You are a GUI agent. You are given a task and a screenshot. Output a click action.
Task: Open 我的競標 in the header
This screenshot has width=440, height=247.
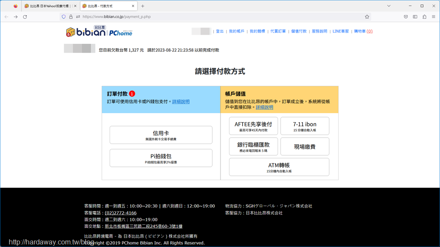(x=257, y=31)
